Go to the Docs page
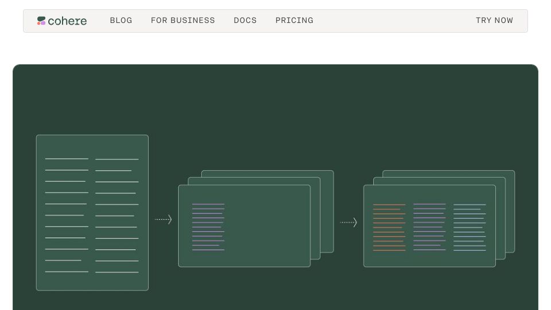The image size is (551, 310). [x=245, y=21]
